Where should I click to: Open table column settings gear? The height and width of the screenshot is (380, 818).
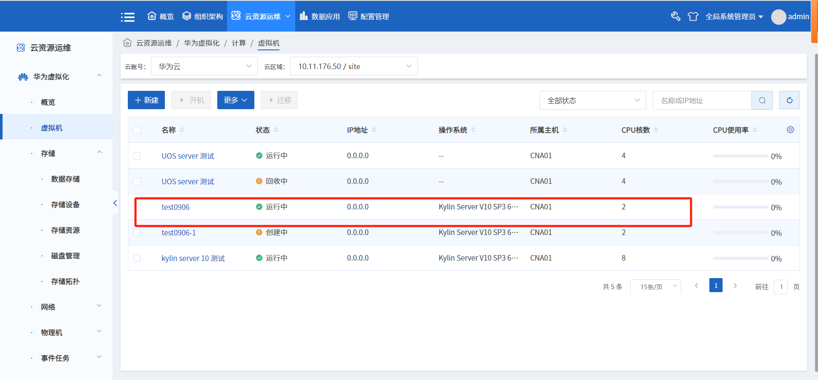790,130
